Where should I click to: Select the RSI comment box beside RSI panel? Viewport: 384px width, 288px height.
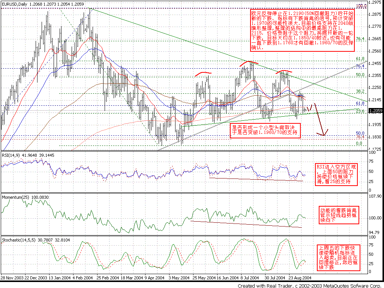pos(336,174)
